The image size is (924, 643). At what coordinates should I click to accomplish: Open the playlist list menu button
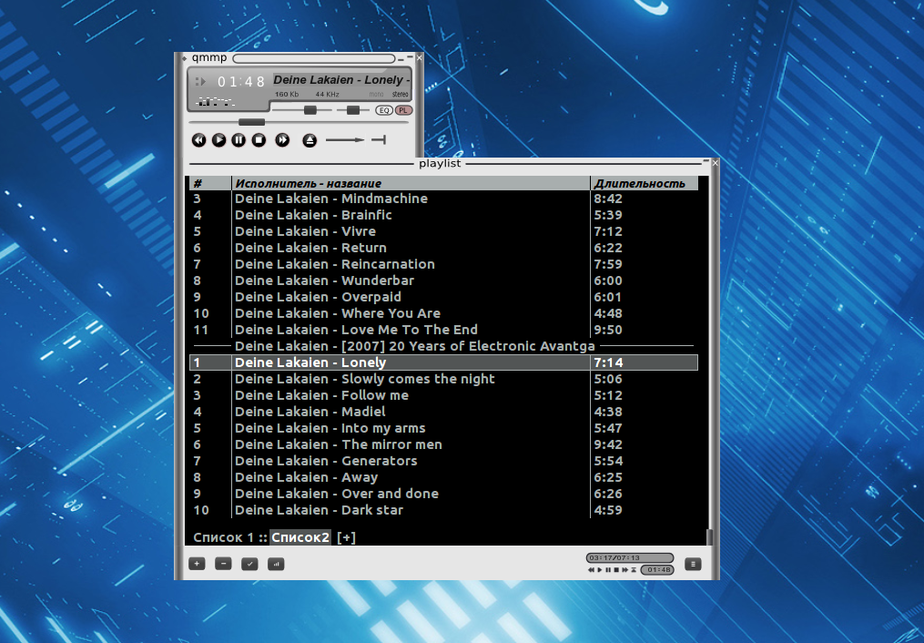pyautogui.click(x=693, y=564)
